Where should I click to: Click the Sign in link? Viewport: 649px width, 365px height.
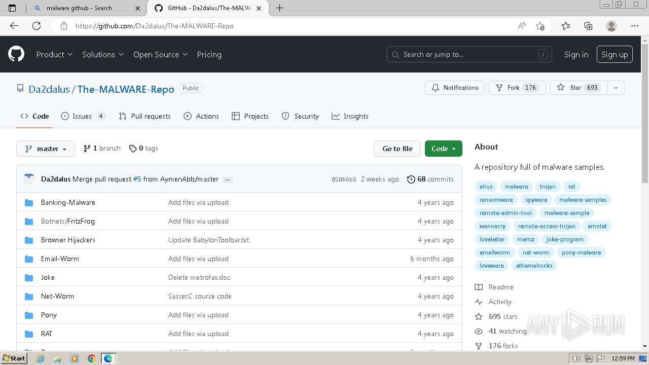[x=576, y=54]
